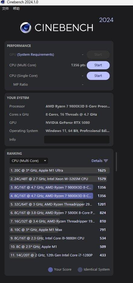
Task: Toggle the Details ranking view
Action: [x=100, y=161]
